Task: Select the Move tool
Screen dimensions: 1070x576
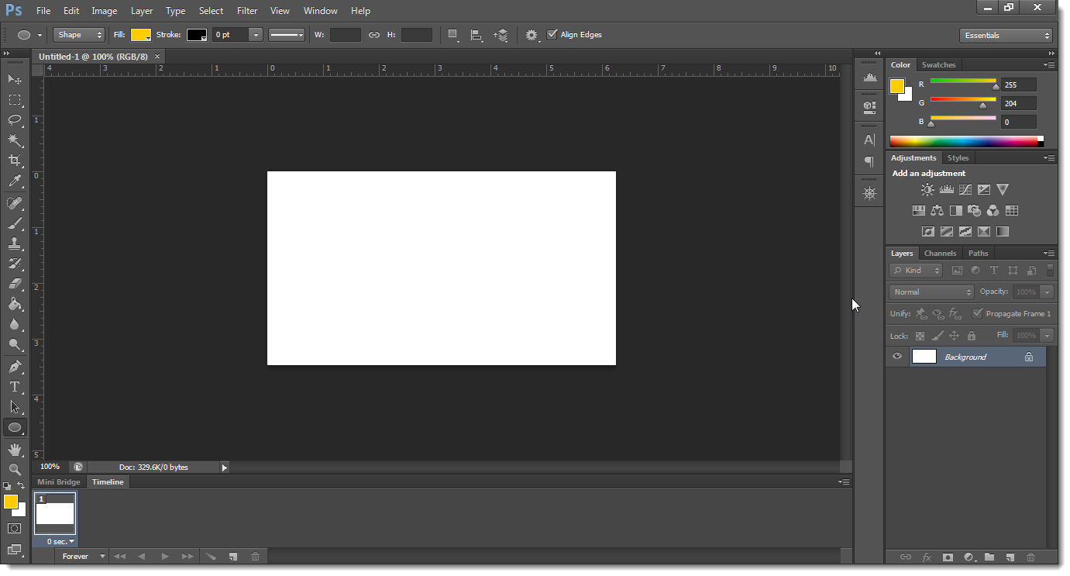Action: click(x=14, y=79)
